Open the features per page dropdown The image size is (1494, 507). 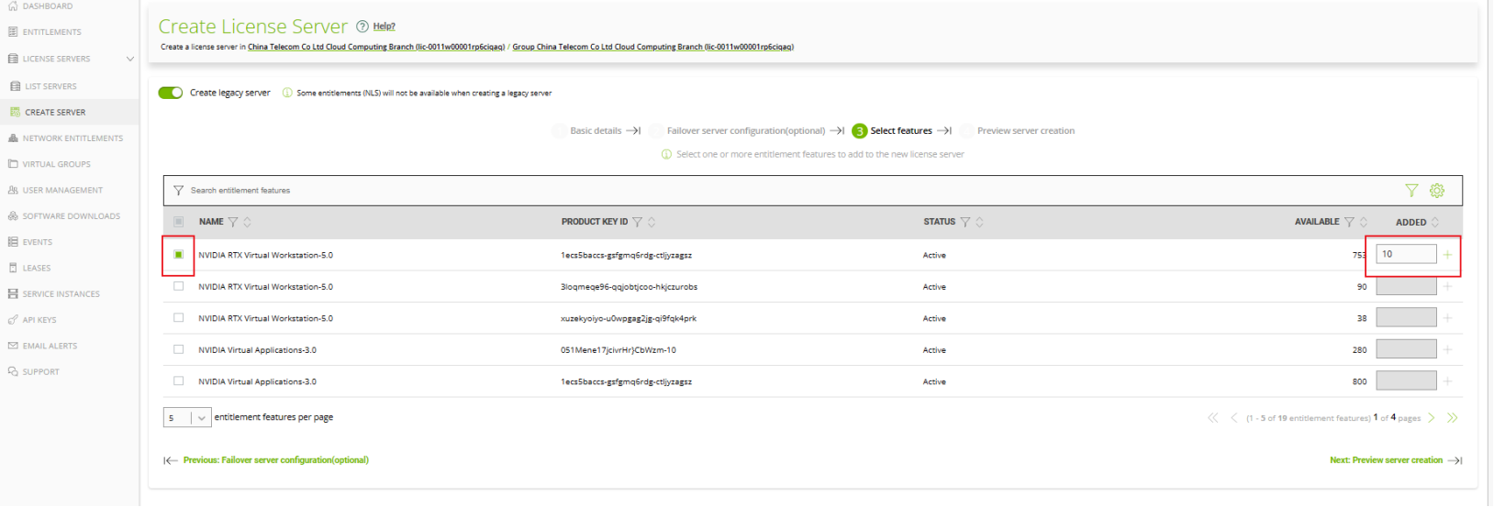coord(187,418)
